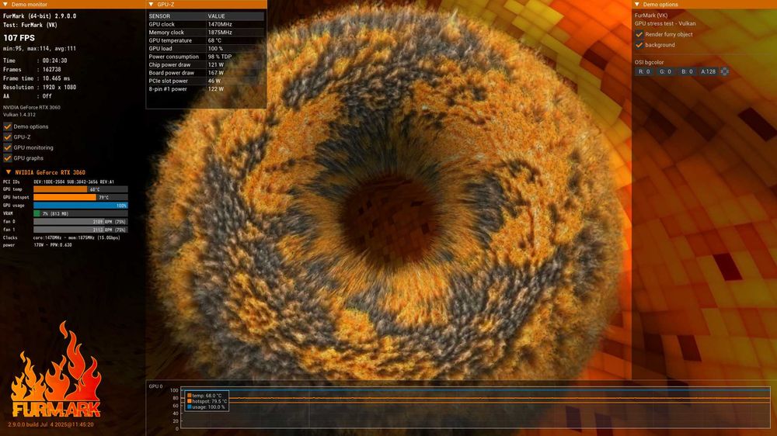Screen dimensions: 777x436
Task: Click the power 170W PPW readout
Action: (53, 245)
